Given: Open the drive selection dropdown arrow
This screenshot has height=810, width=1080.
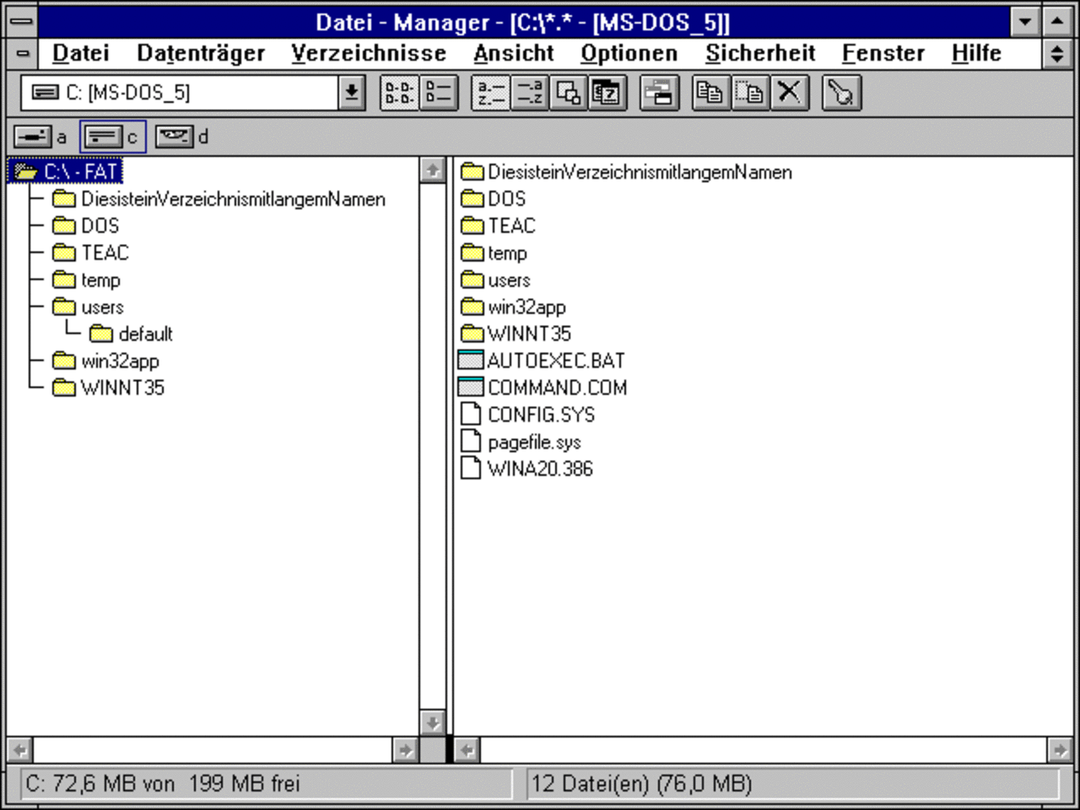Looking at the screenshot, I should point(351,93).
